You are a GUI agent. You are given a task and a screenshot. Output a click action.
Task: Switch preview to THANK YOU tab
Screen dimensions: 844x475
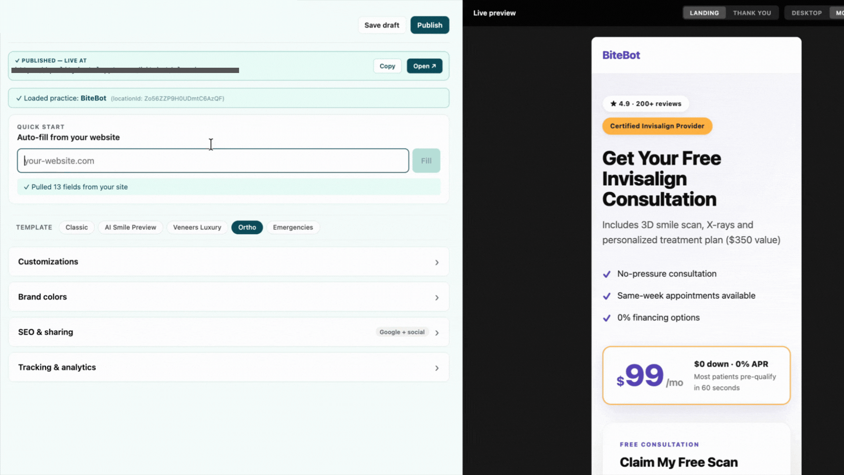pyautogui.click(x=752, y=13)
